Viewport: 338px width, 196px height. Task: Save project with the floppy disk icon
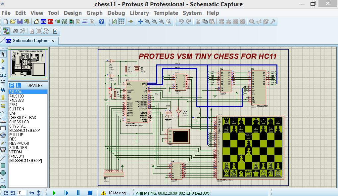point(20,21)
